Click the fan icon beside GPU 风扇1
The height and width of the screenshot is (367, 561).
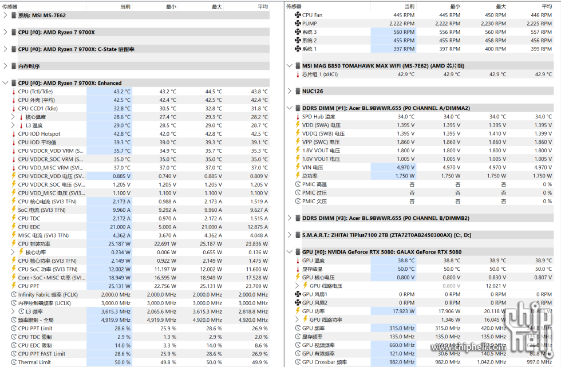point(298,294)
